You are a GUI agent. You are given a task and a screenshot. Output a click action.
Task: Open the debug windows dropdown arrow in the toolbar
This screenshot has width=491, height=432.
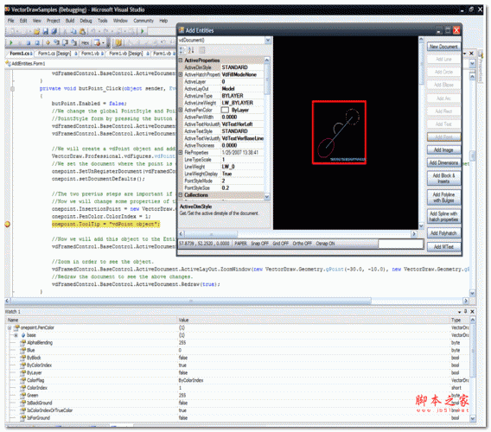click(103, 42)
